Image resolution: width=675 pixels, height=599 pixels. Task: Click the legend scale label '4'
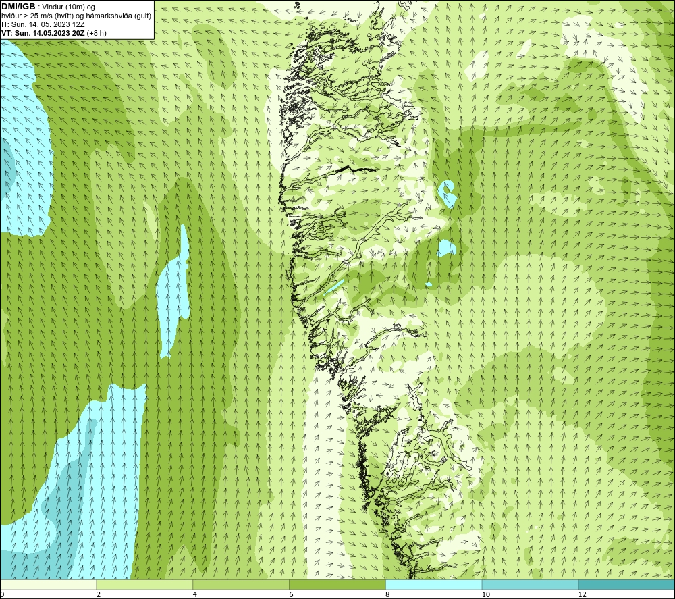pyautogui.click(x=195, y=594)
